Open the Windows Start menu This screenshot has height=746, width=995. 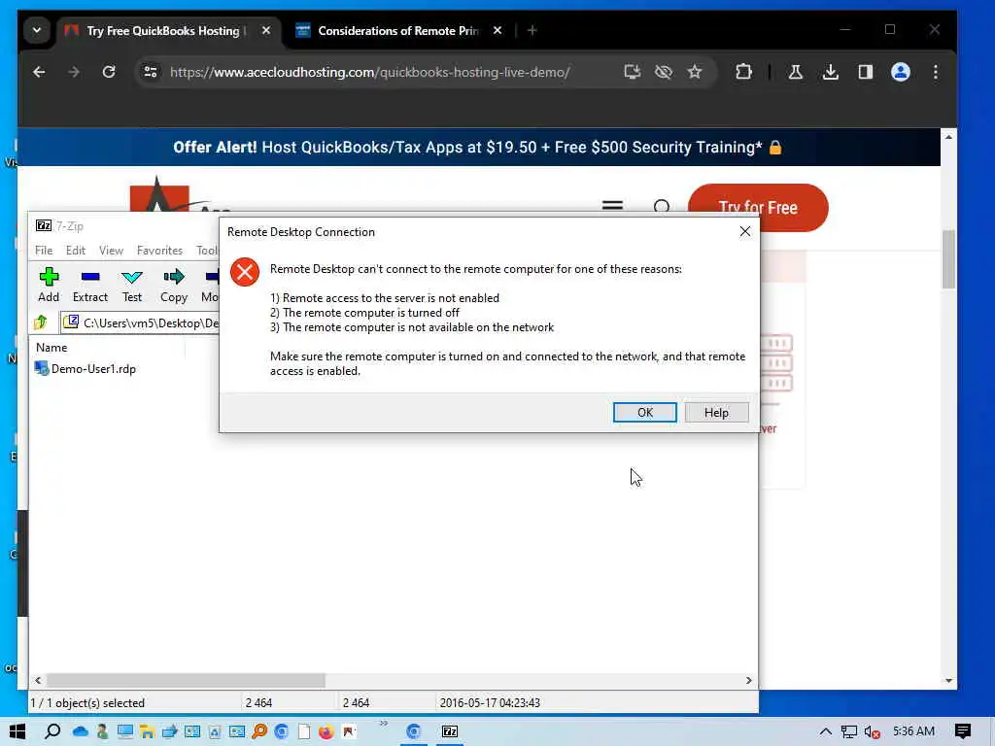pos(17,731)
